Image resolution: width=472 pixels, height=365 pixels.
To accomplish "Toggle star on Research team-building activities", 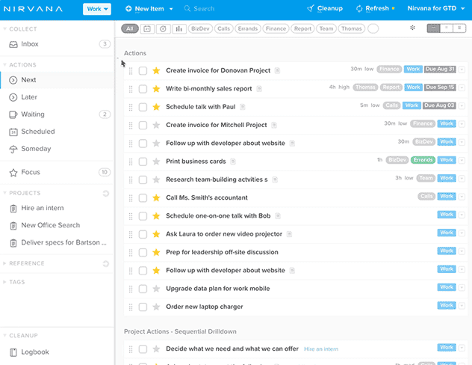I will [x=156, y=179].
